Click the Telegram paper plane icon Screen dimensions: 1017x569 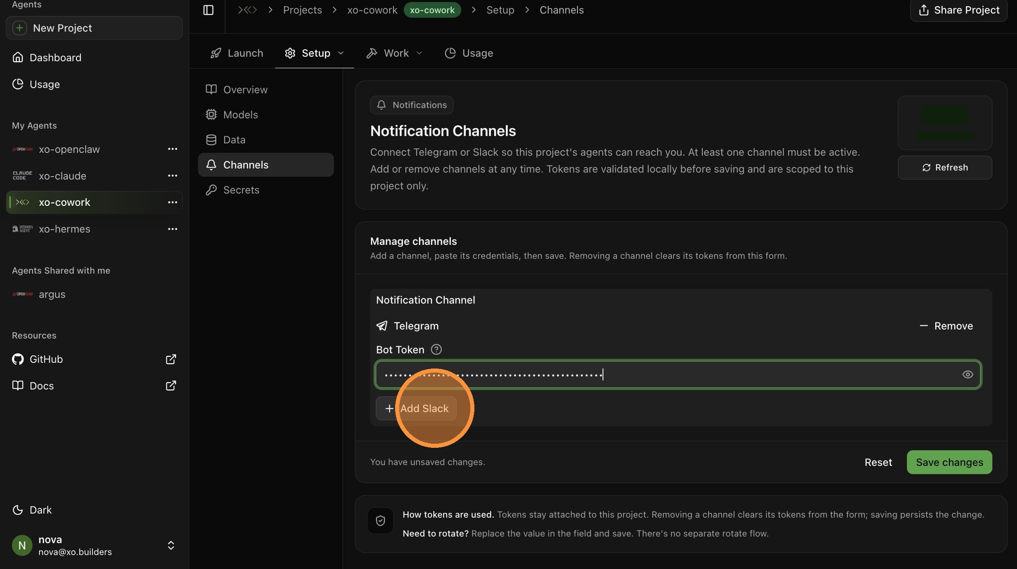pos(382,326)
